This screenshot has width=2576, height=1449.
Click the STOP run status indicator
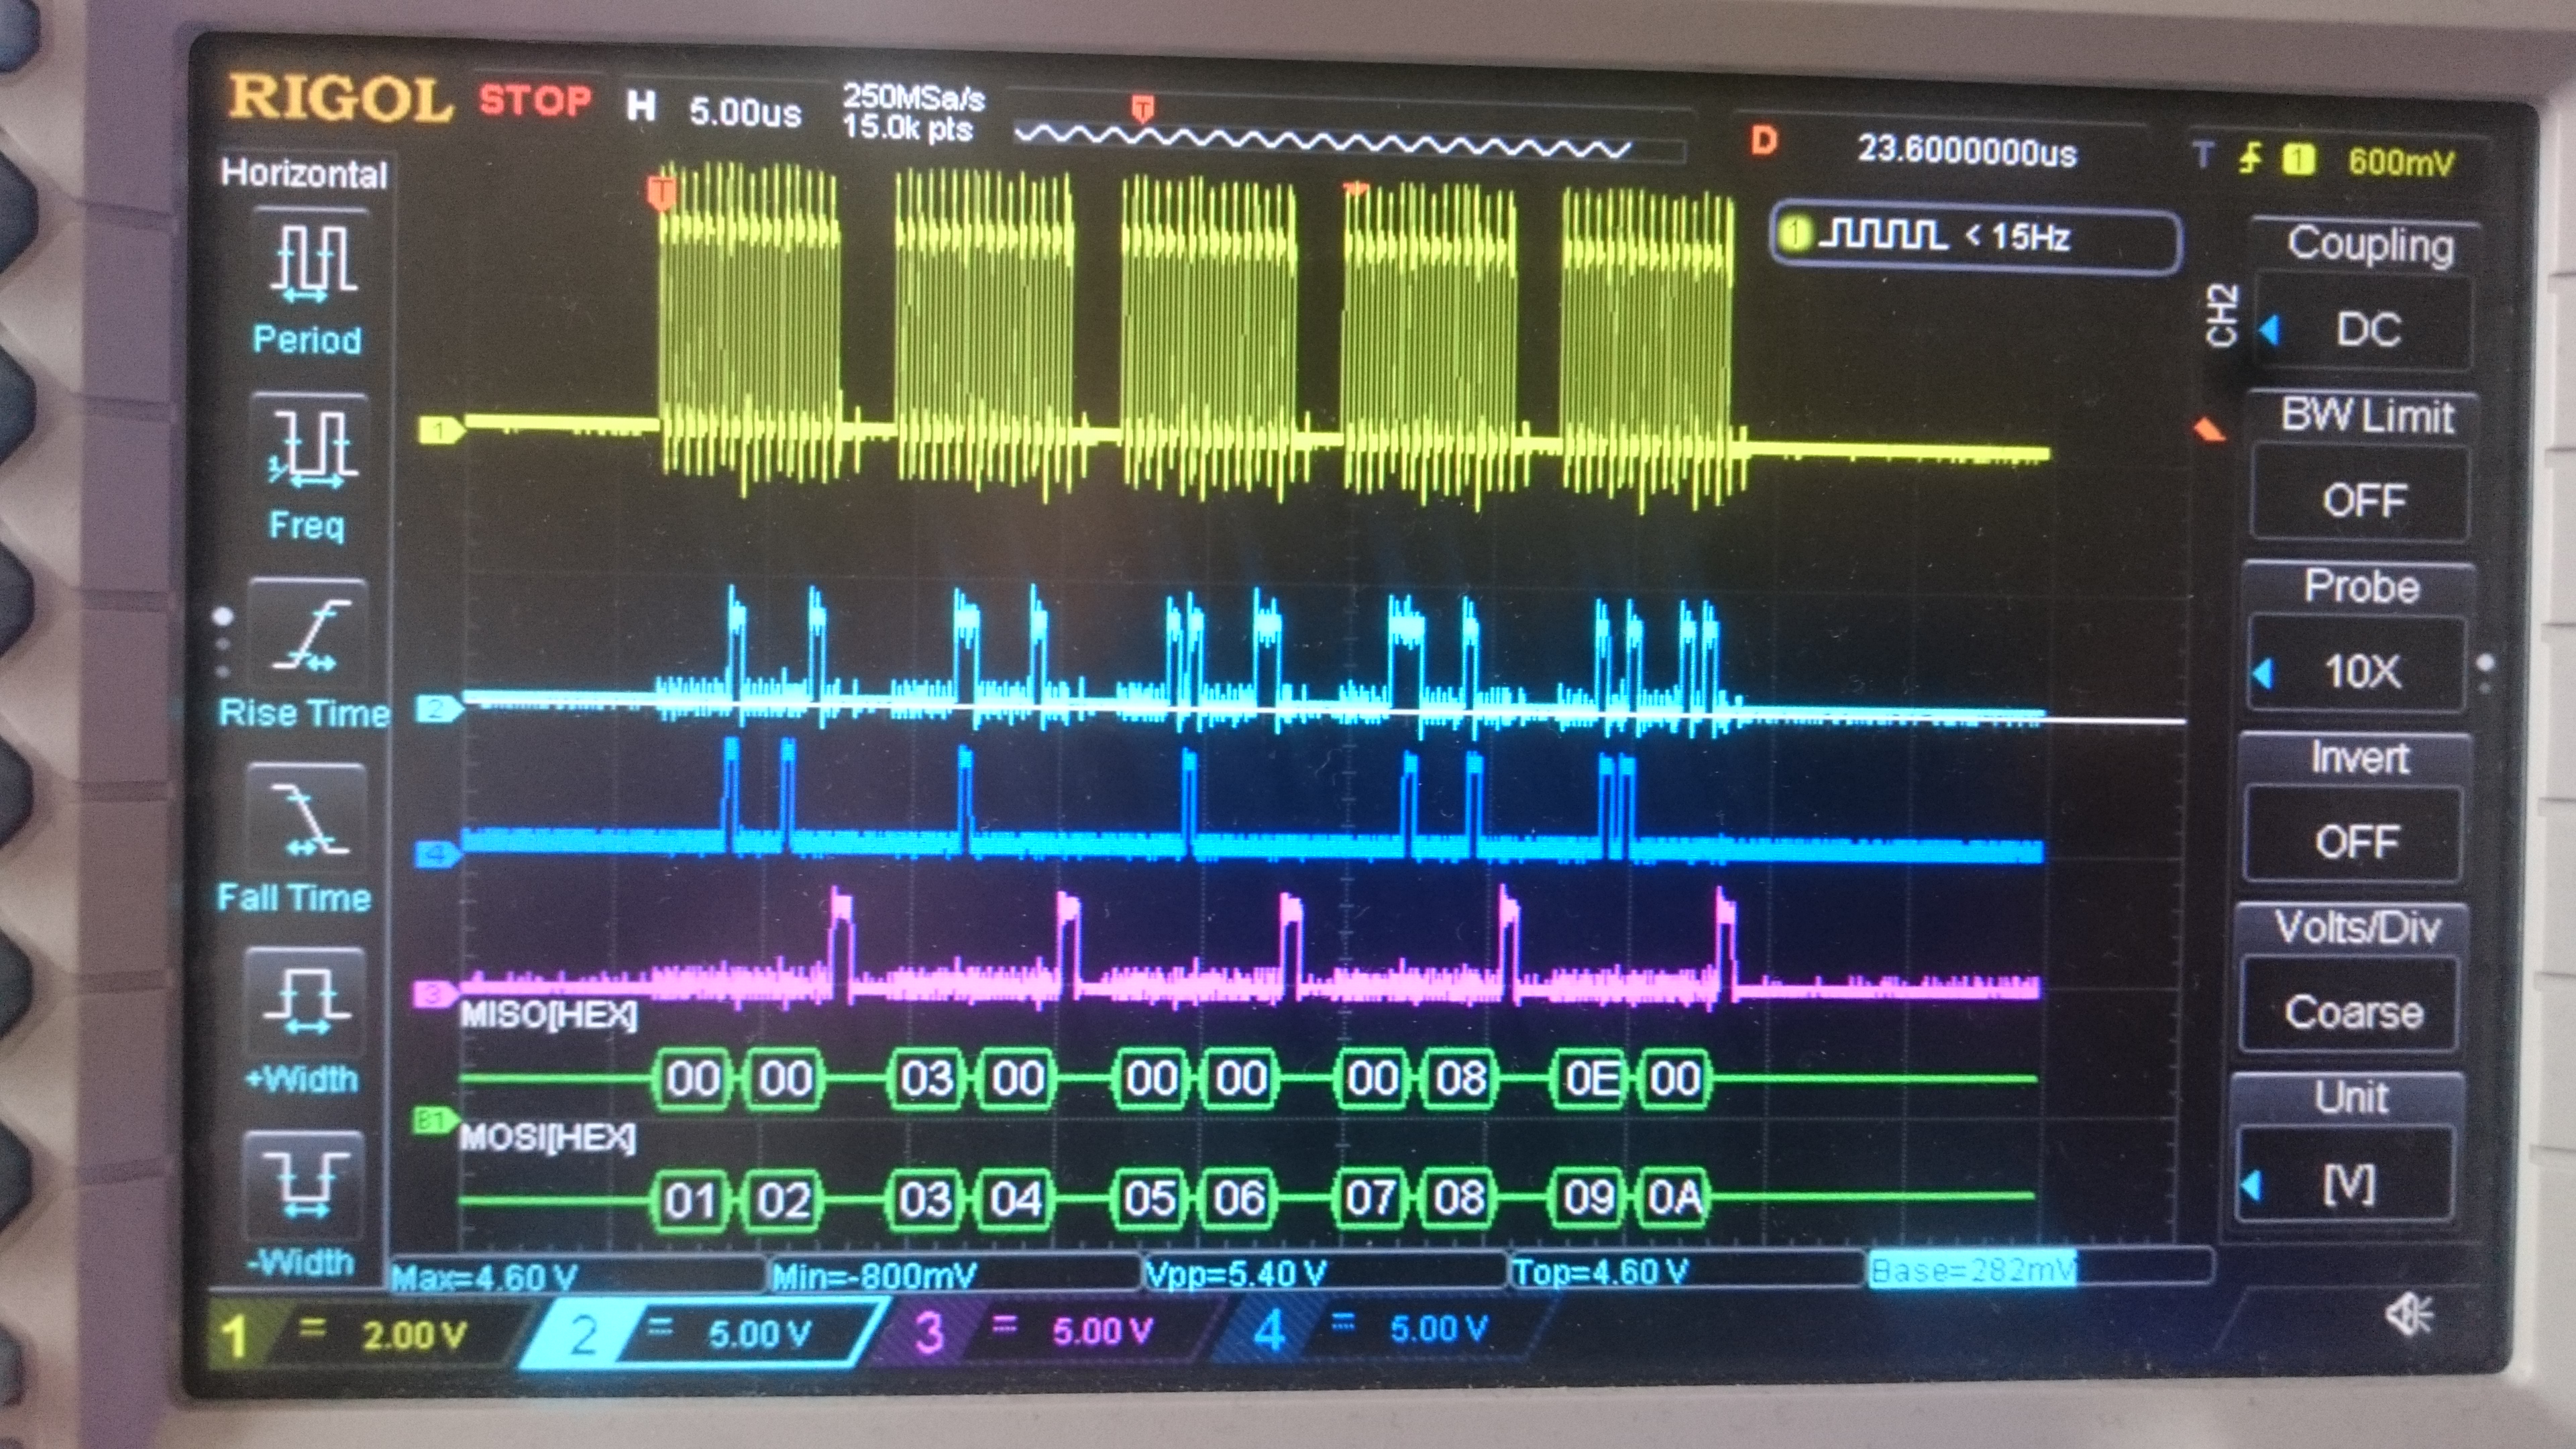(x=535, y=101)
